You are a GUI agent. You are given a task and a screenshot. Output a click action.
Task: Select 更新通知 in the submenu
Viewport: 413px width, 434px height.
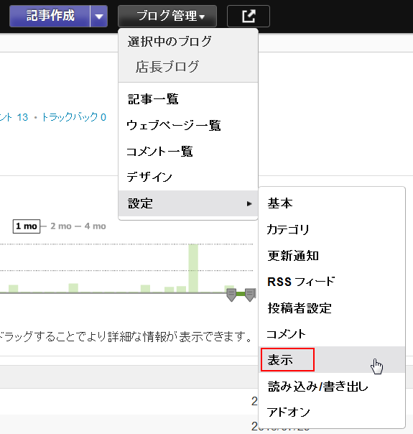[332, 256]
